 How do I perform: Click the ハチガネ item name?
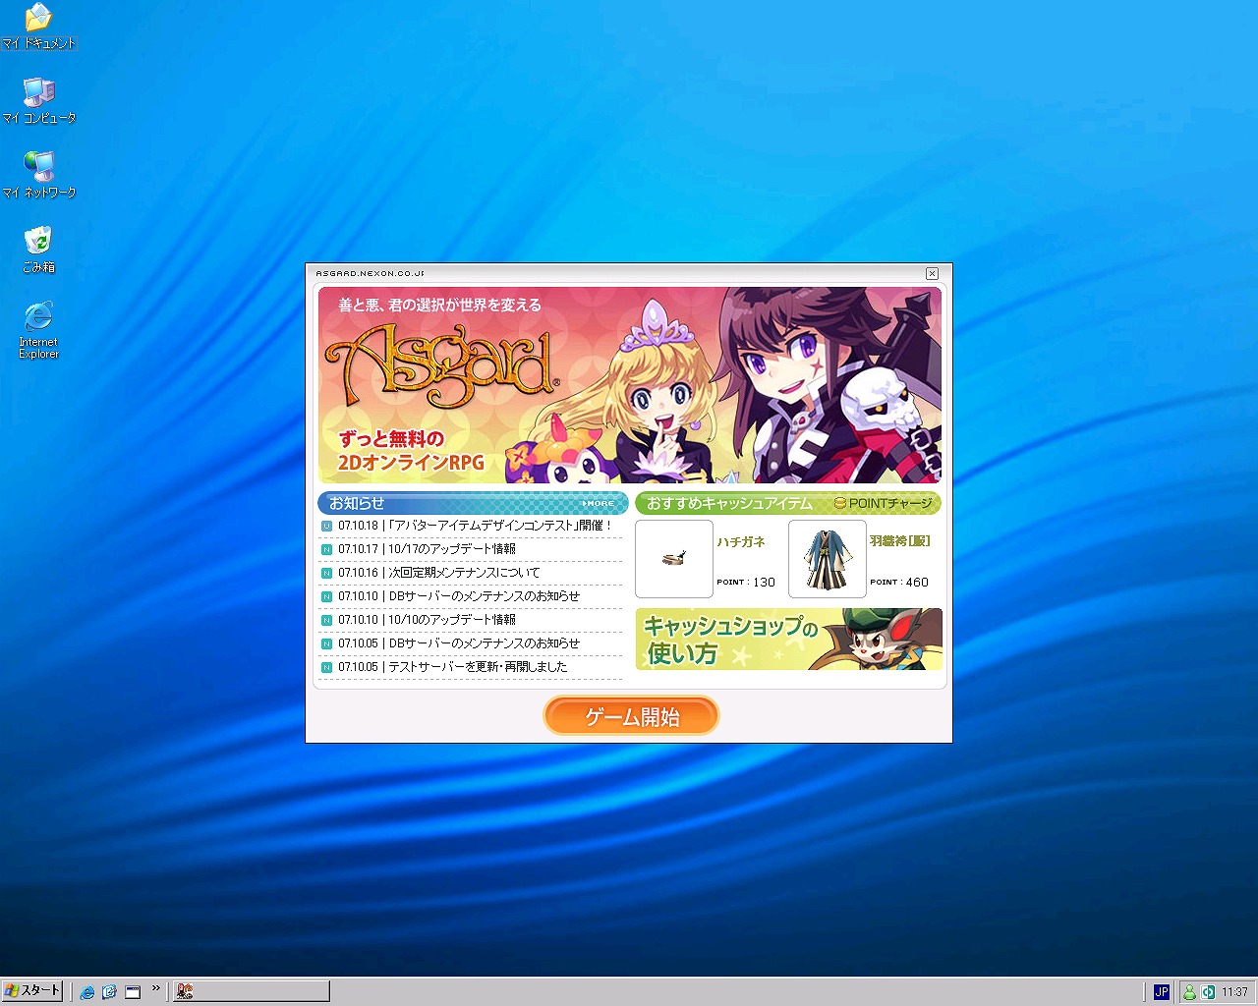point(741,542)
